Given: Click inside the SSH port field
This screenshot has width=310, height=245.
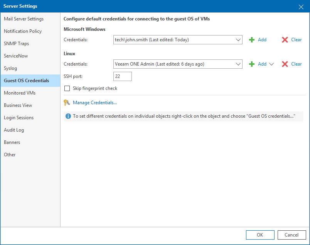Looking at the screenshot, I should pos(122,76).
